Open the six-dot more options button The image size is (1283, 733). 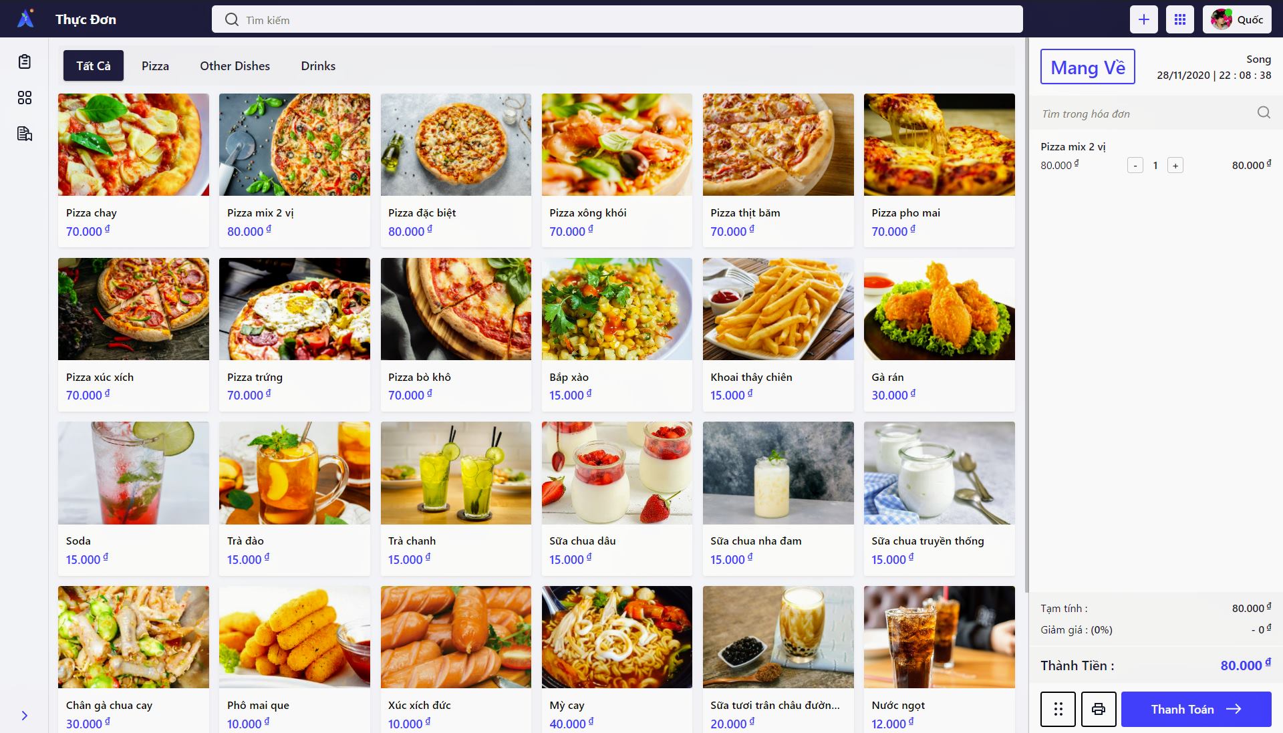pyautogui.click(x=1058, y=709)
